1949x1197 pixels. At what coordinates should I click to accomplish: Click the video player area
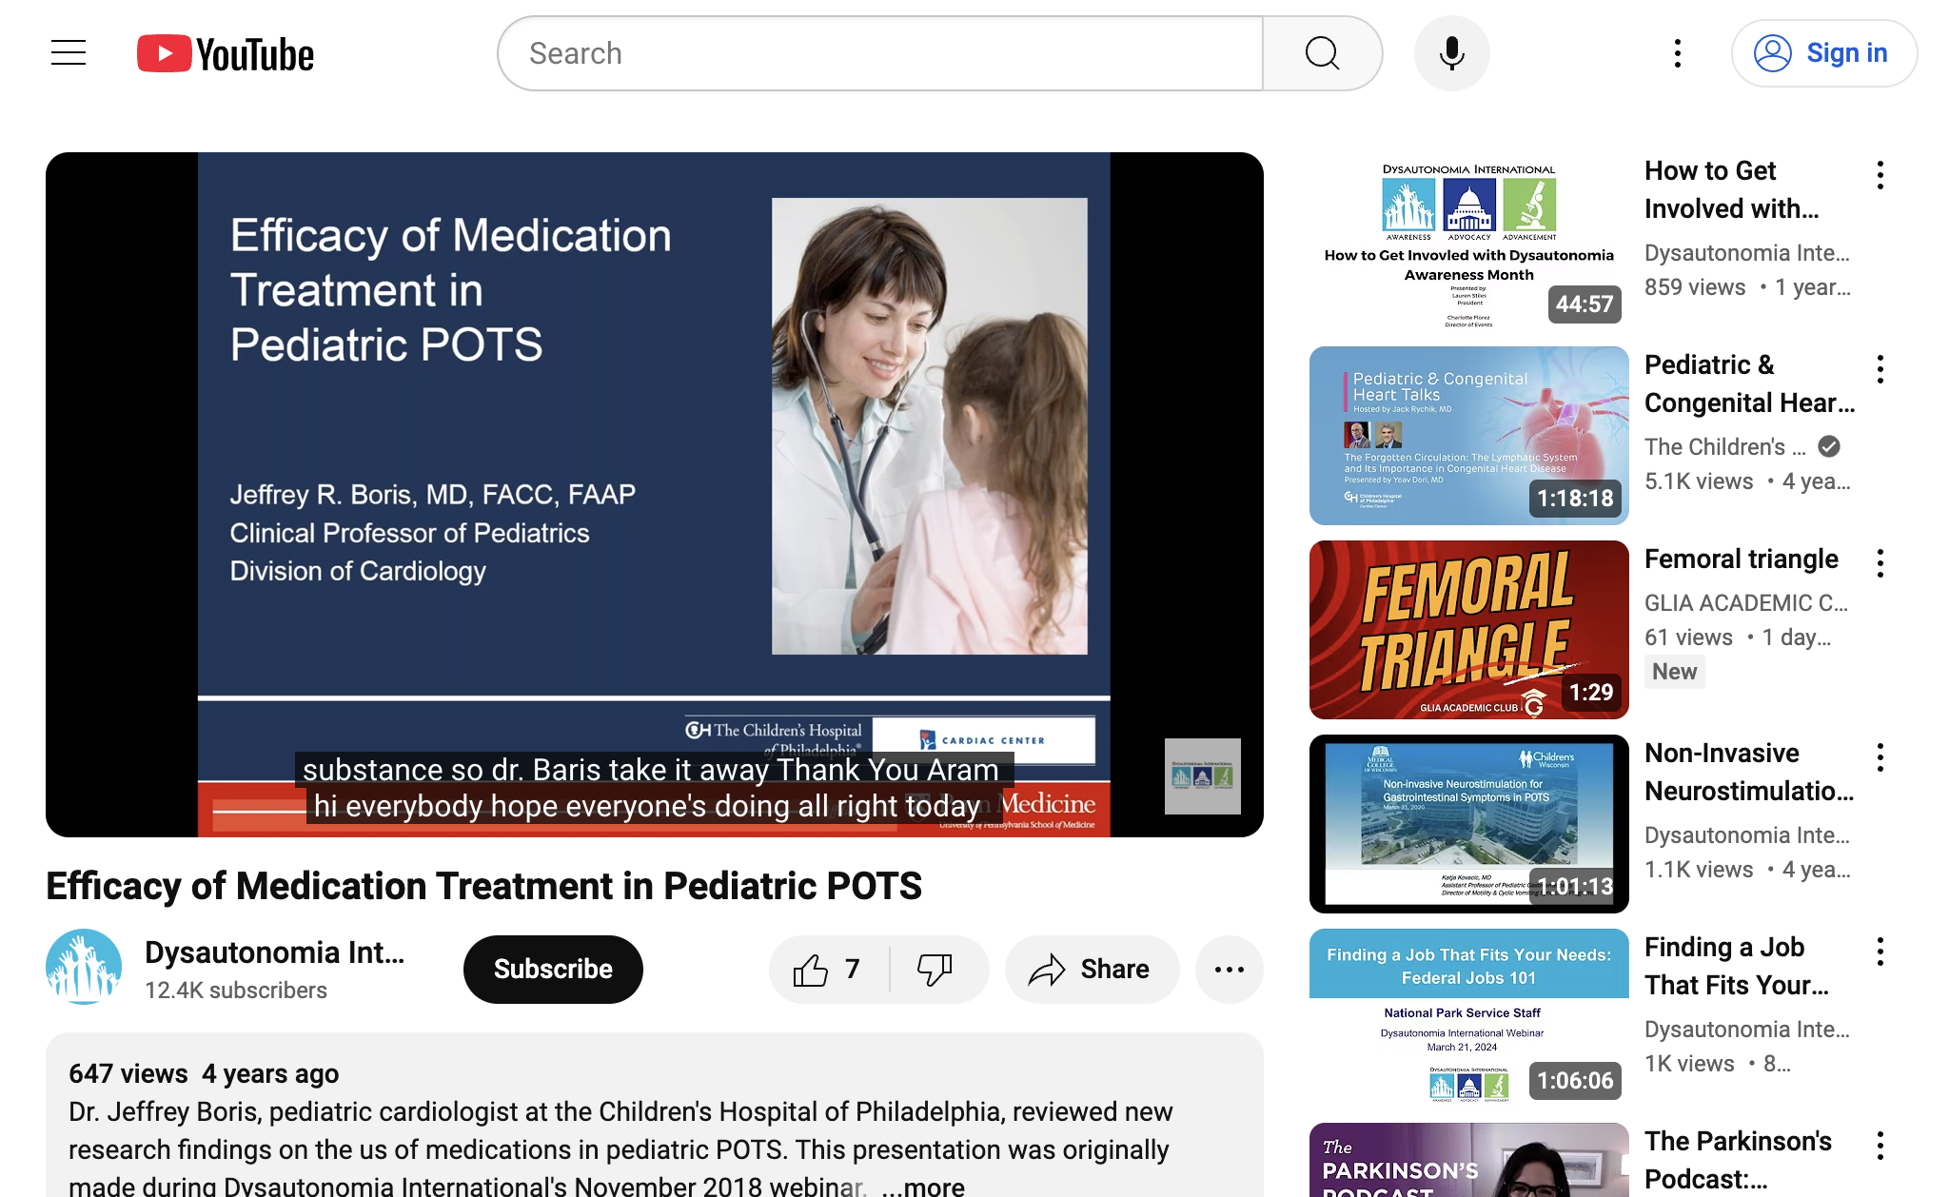tap(655, 495)
